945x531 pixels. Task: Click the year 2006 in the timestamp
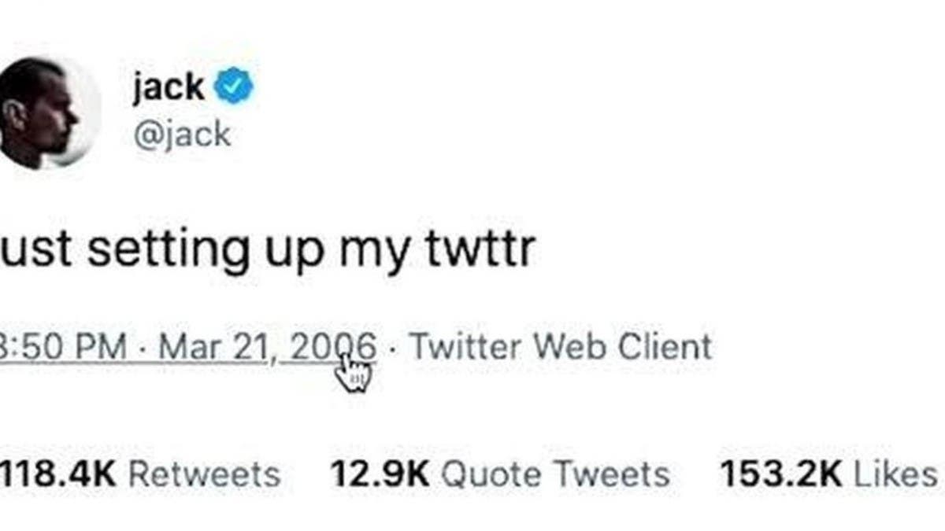pos(333,347)
